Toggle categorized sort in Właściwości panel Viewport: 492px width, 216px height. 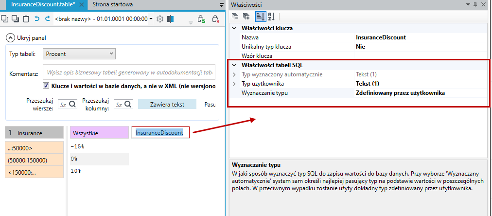(260, 17)
